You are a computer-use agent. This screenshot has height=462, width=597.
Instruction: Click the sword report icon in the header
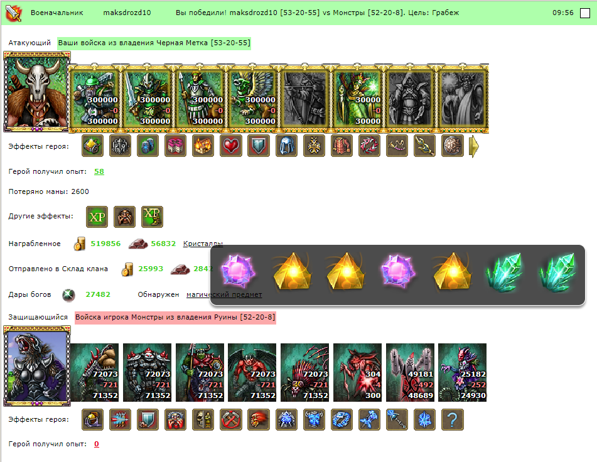click(13, 13)
